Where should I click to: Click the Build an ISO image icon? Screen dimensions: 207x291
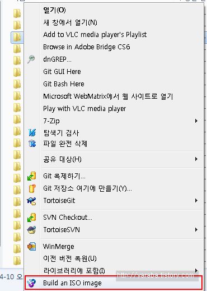tap(31, 283)
